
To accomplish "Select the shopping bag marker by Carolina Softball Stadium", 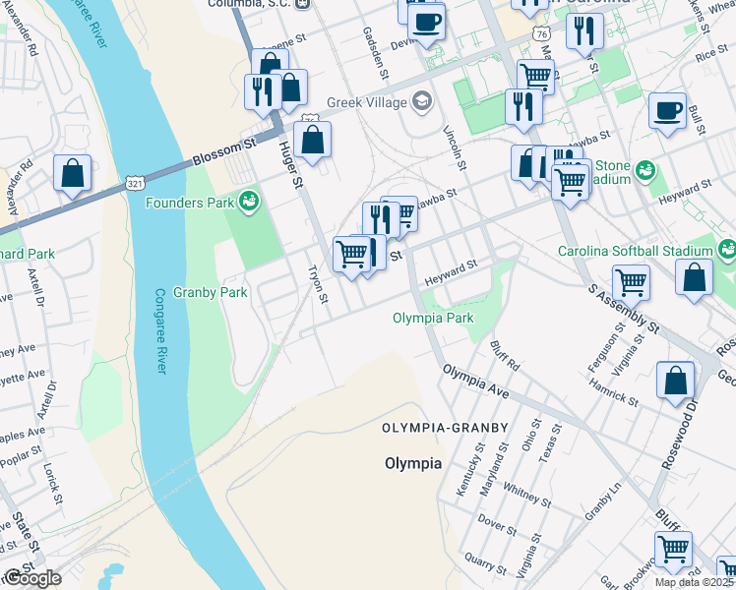I will pos(694,280).
